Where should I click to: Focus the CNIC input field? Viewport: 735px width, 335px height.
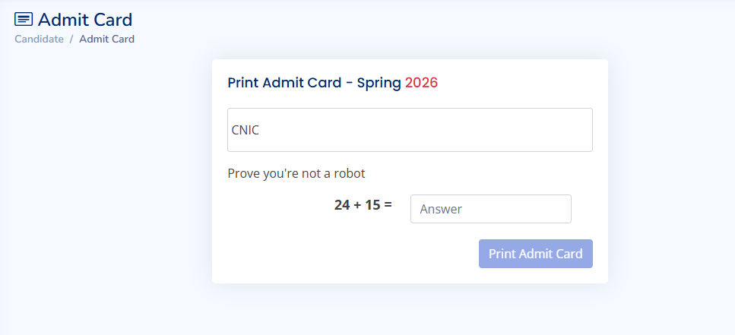410,130
